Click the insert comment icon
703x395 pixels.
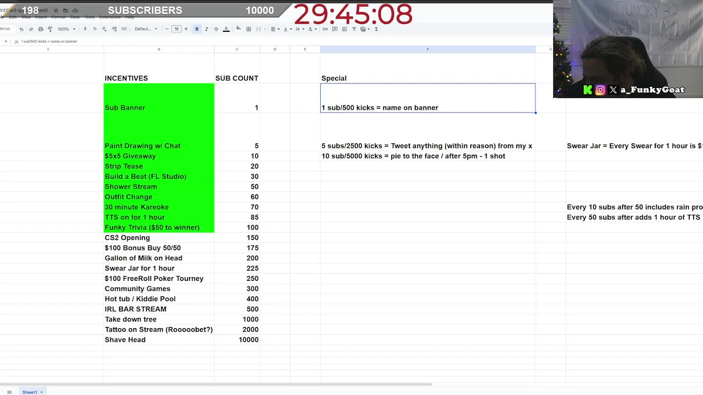[x=334, y=29]
